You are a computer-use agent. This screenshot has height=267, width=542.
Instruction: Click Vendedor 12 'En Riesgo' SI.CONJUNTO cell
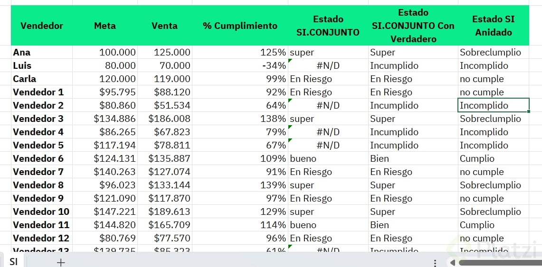328,238
